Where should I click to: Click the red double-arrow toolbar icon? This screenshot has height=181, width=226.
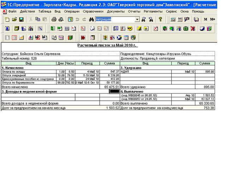[x=83, y=37]
